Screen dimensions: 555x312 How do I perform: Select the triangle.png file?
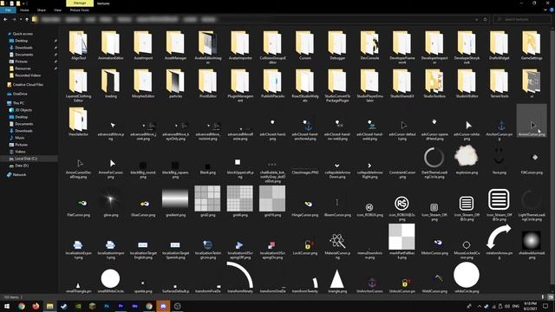point(337,281)
